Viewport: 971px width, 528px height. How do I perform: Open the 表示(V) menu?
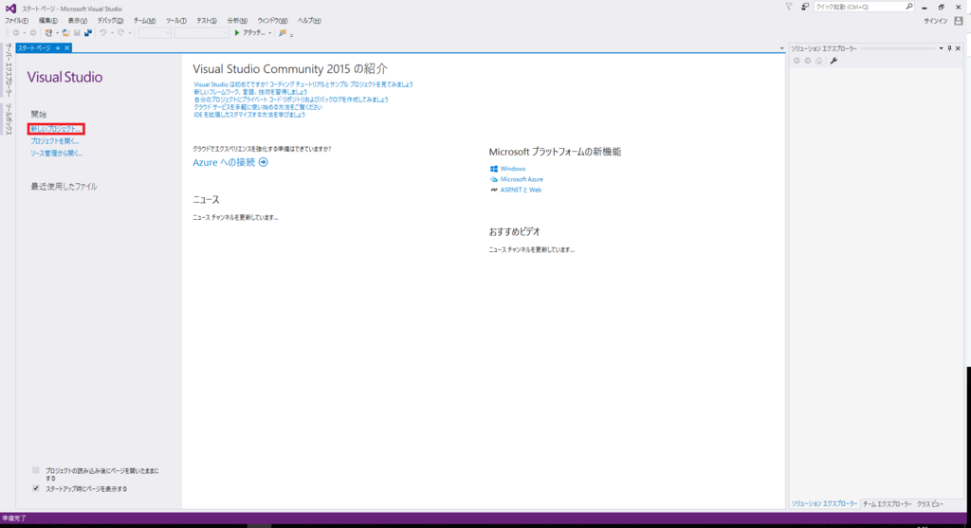(78, 21)
